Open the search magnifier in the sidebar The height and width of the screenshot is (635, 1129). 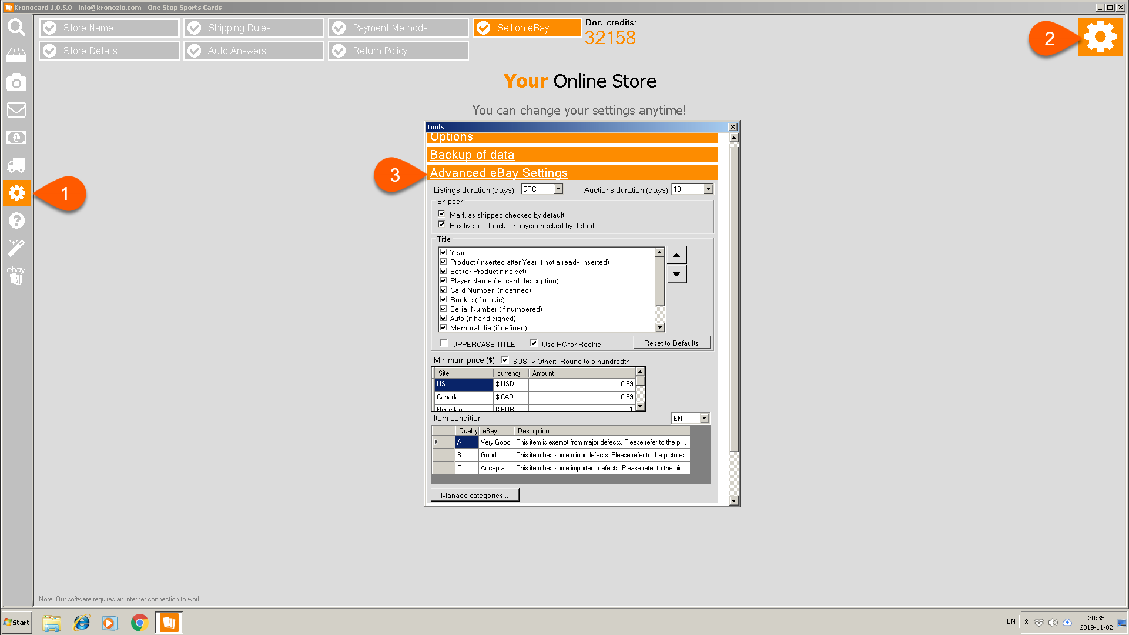(16, 28)
